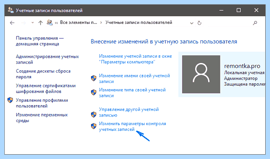Image resolution: width=270 pixels, height=159 pixels.
Task: Open "Изменение учетной записи в окне Параметры компьютера"
Action: (135, 59)
